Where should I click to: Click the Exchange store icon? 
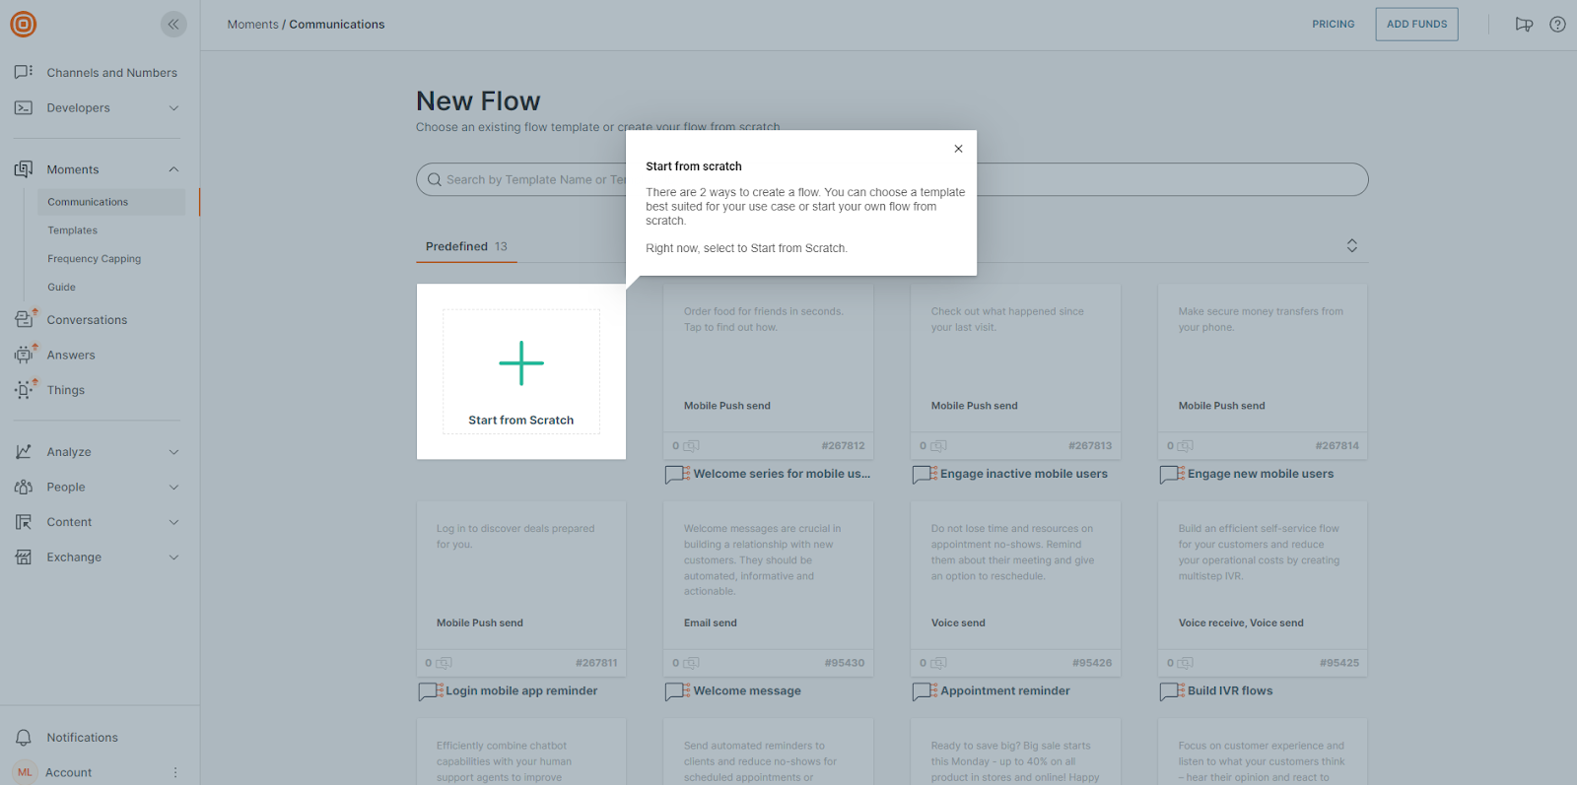tap(24, 556)
